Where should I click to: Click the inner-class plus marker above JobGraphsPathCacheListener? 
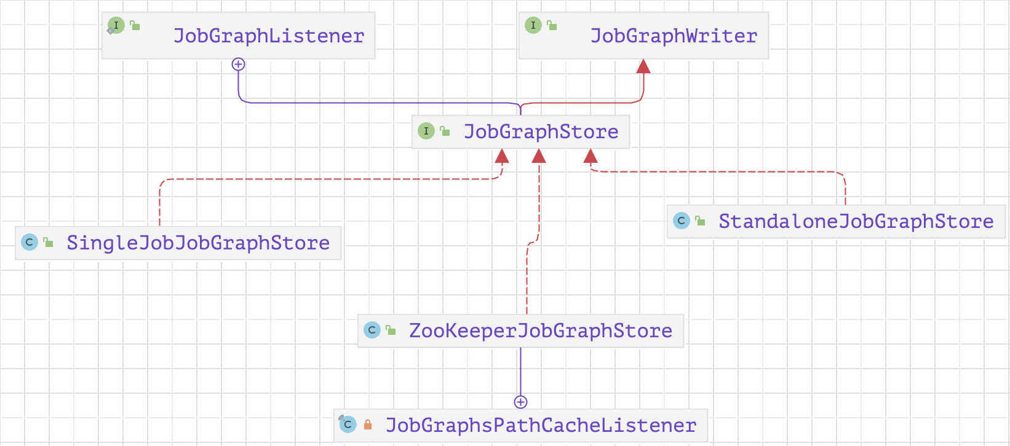521,402
